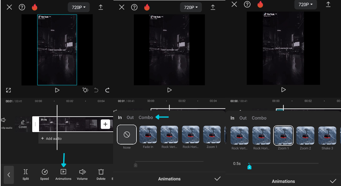
Task: Go back with the toolbar chevron
Action: coord(9,175)
